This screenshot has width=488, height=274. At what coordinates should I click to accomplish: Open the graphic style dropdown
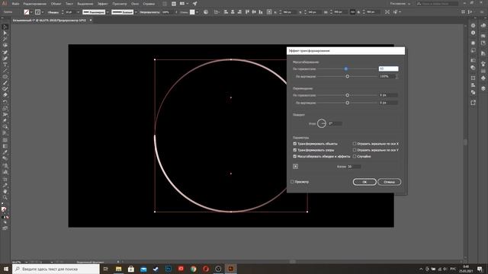(x=197, y=12)
